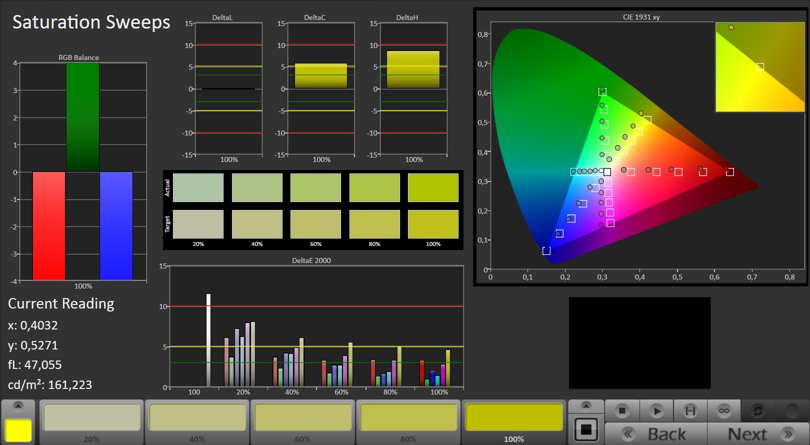Click the dark round indicator button
The height and width of the screenshot is (445, 810).
[792, 411]
